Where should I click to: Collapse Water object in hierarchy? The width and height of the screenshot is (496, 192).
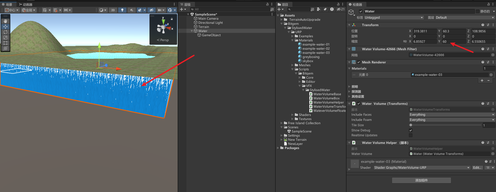point(192,31)
